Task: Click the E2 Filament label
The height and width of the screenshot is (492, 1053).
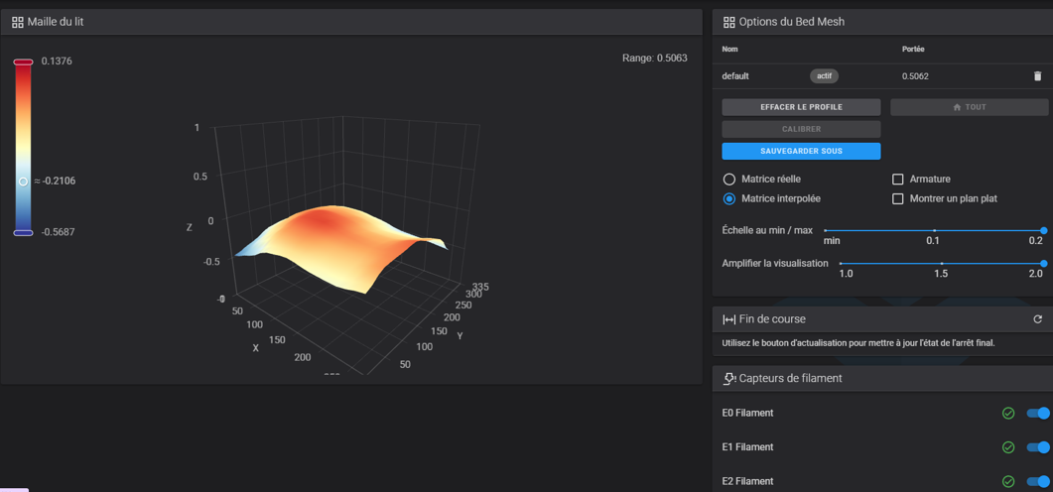Action: pos(747,481)
